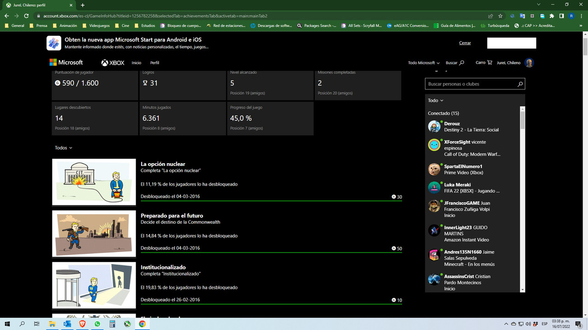Screen dimensions: 588x330
Task: Go to the Inicio tab in the Xbox nav
Action: 136,63
